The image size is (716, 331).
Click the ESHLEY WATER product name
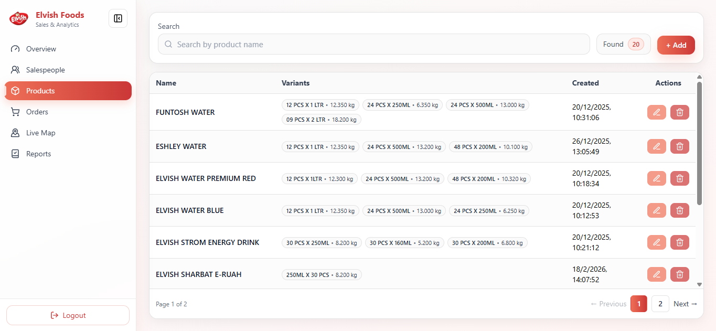181,146
